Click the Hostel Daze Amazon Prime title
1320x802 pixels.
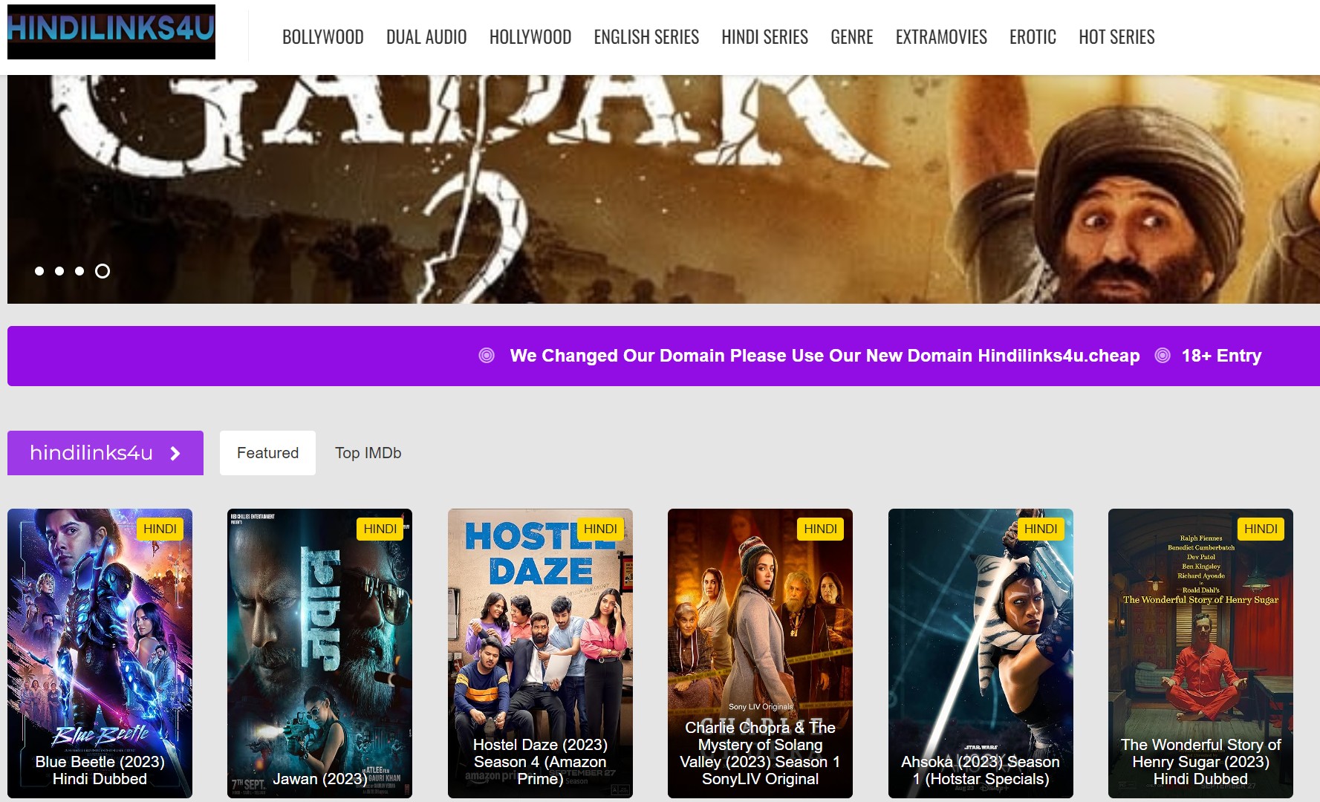tap(540, 762)
